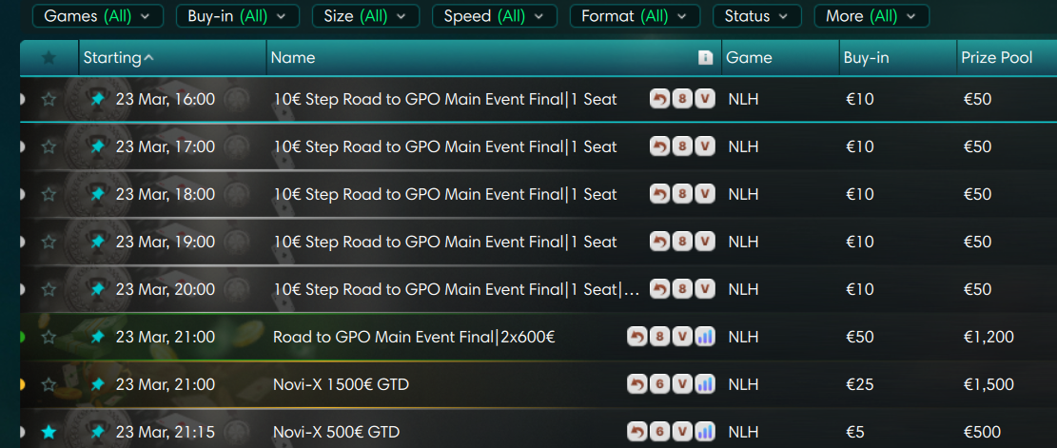Click the V badge icon on the 18:00 tournament
This screenshot has width=1057, height=448.
704,194
